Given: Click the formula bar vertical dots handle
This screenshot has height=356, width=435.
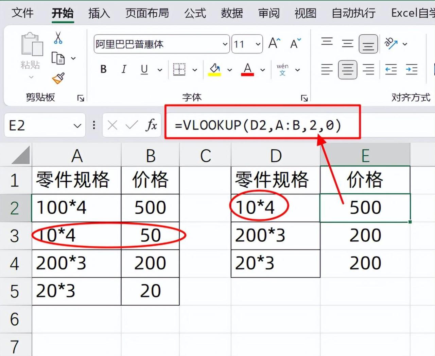Looking at the screenshot, I should [94, 125].
